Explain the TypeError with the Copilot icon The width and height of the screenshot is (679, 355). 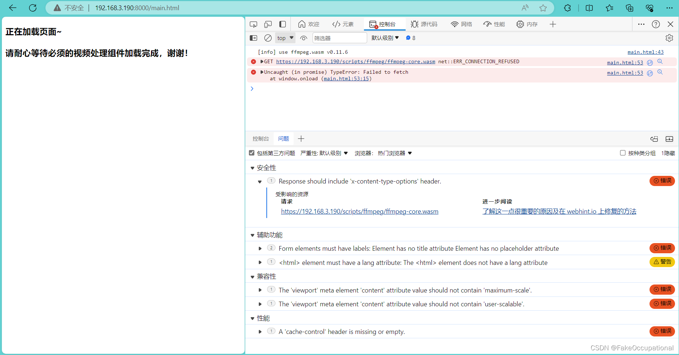650,73
